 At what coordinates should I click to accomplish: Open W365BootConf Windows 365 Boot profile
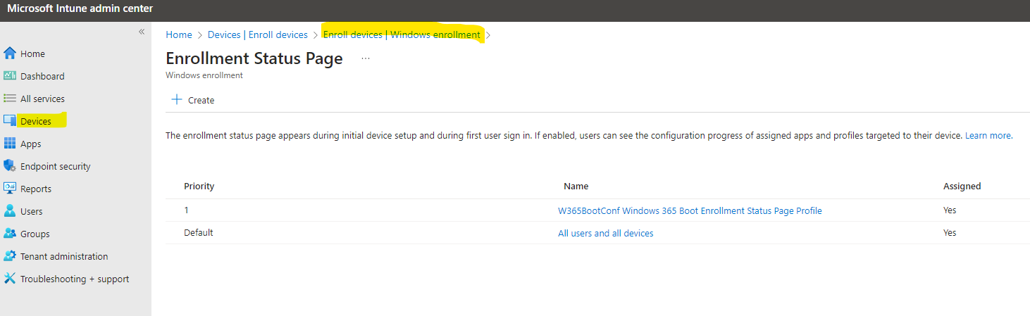click(x=690, y=210)
